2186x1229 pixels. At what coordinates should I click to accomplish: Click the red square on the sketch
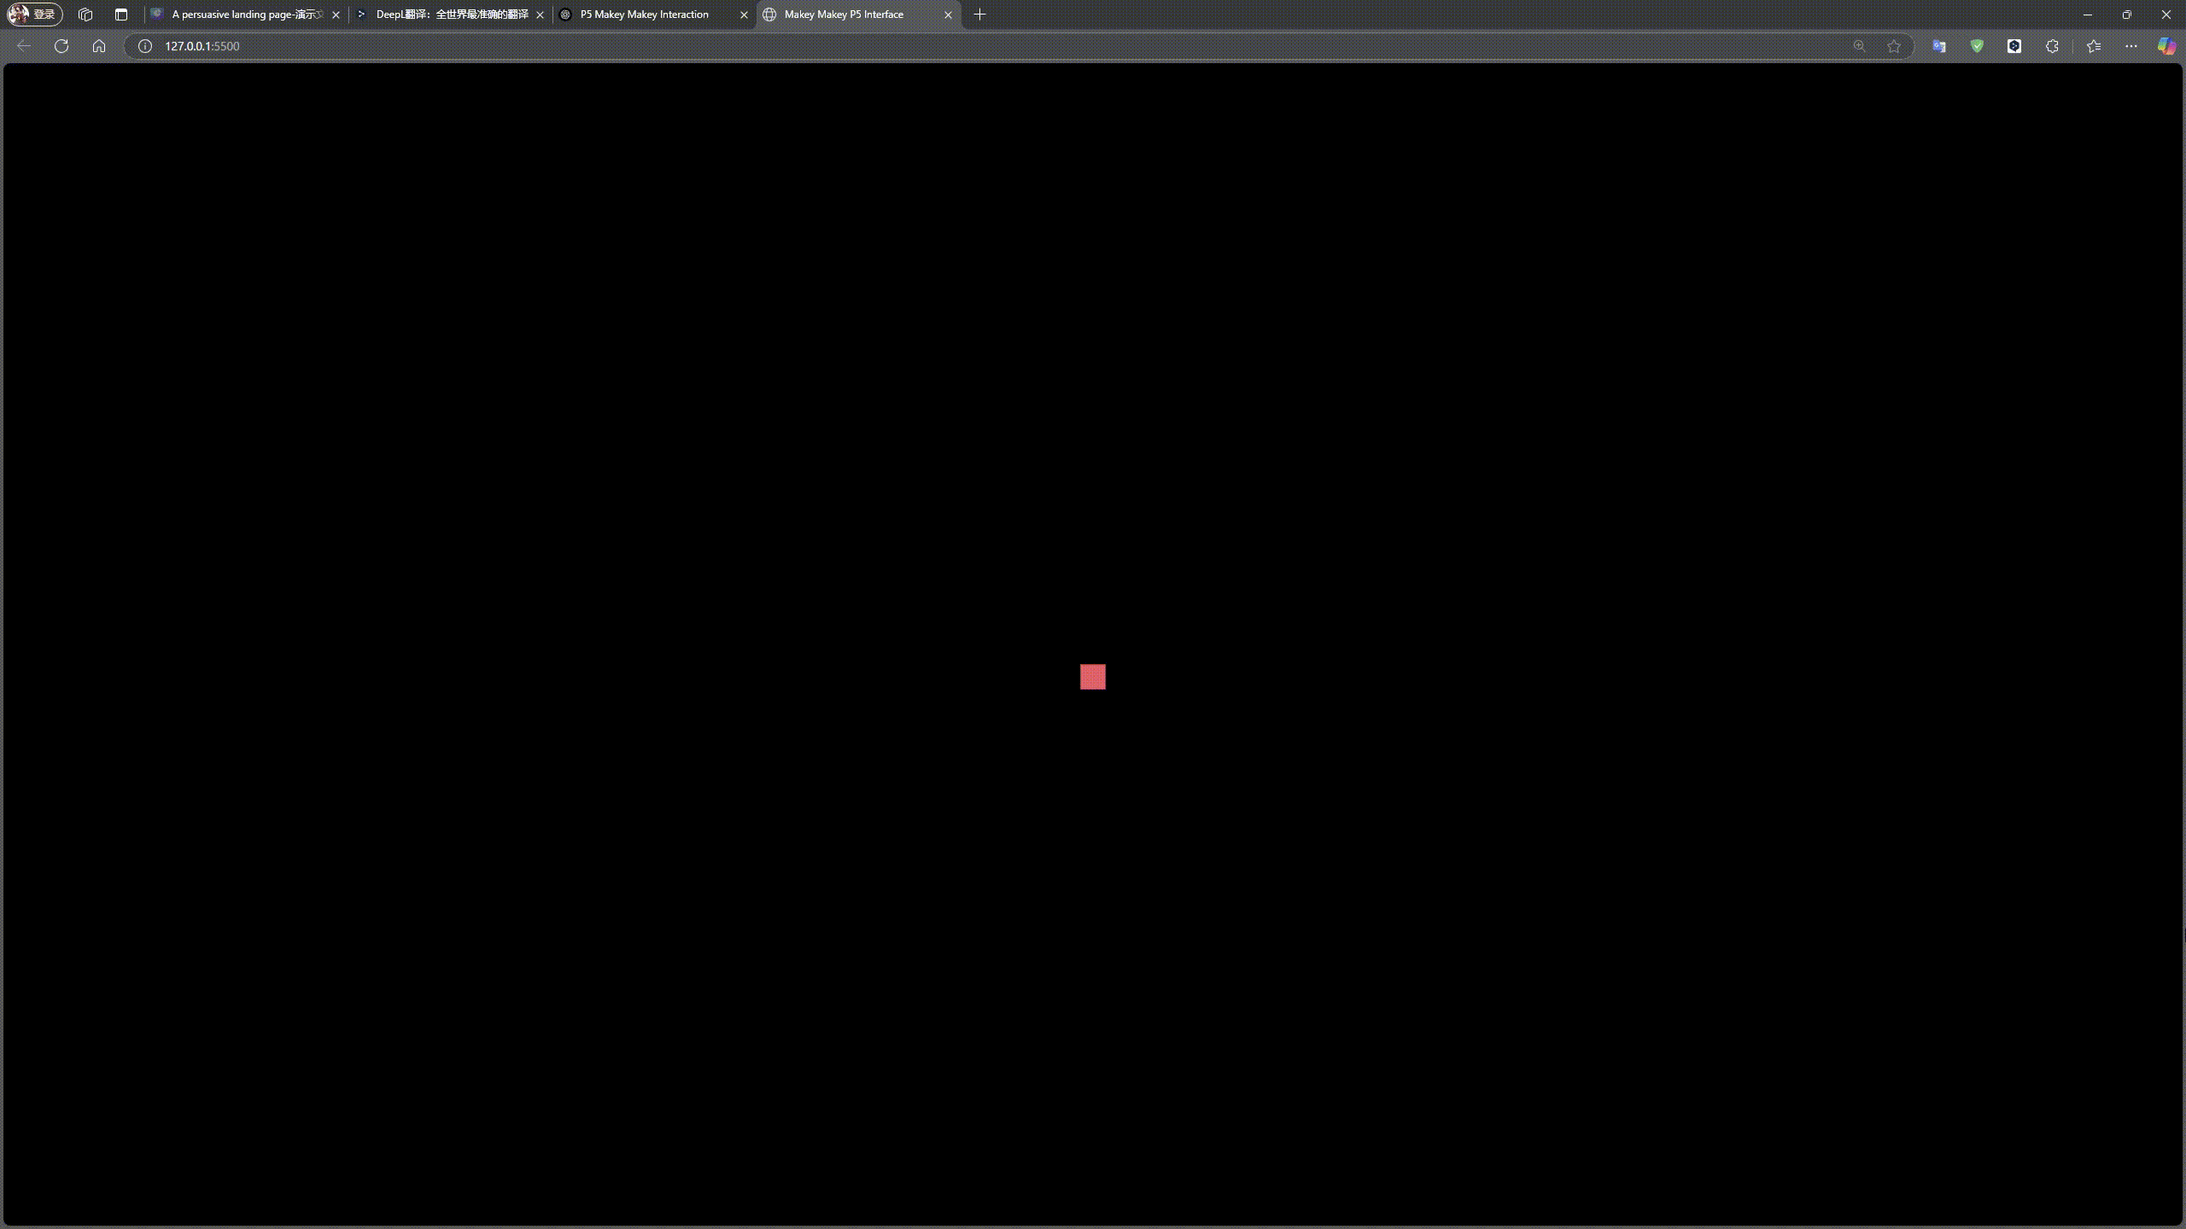point(1093,677)
